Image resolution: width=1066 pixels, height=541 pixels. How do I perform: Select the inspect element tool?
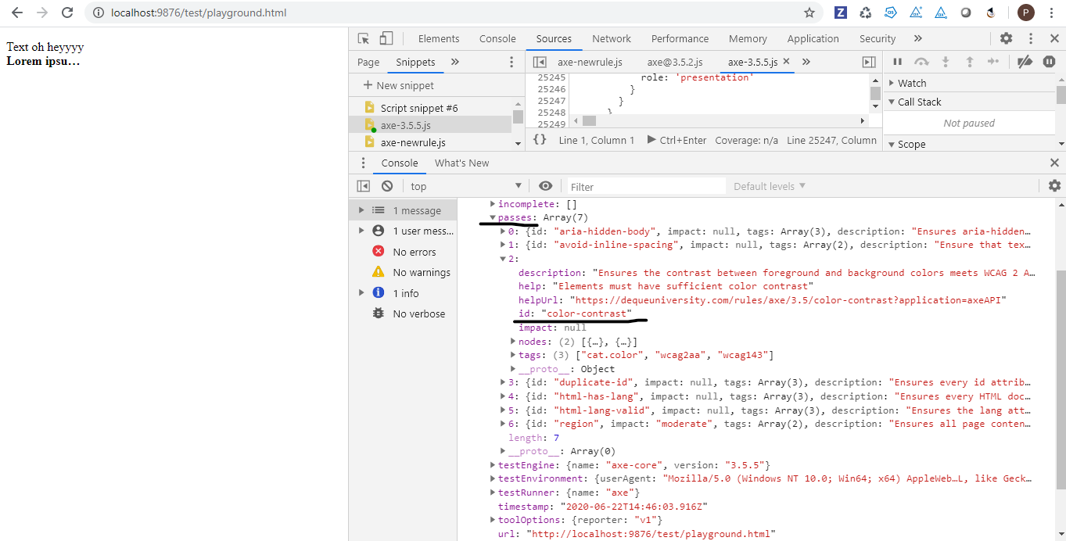point(362,38)
